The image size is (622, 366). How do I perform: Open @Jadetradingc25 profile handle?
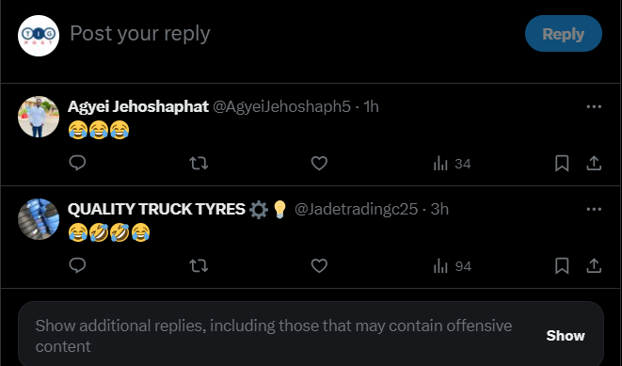tap(356, 209)
